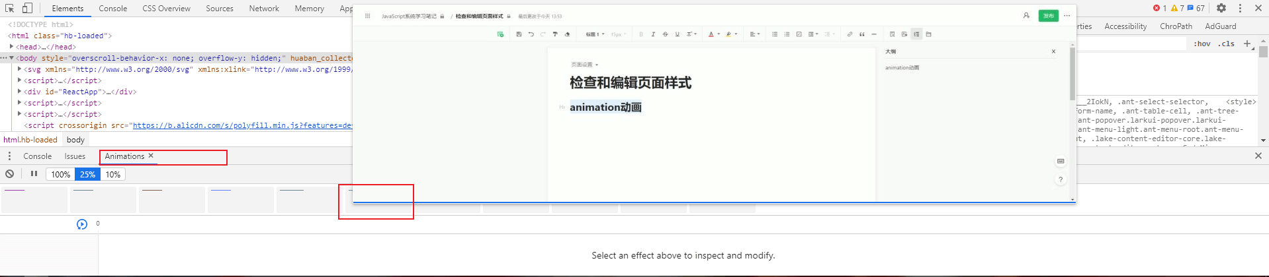Expand the div id ReactApp node
The width and height of the screenshot is (1269, 277).
coord(20,92)
